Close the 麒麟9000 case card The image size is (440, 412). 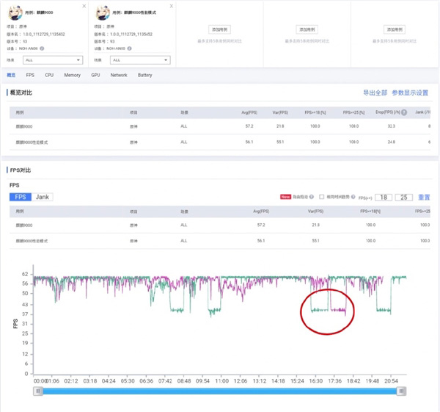[x=83, y=7]
